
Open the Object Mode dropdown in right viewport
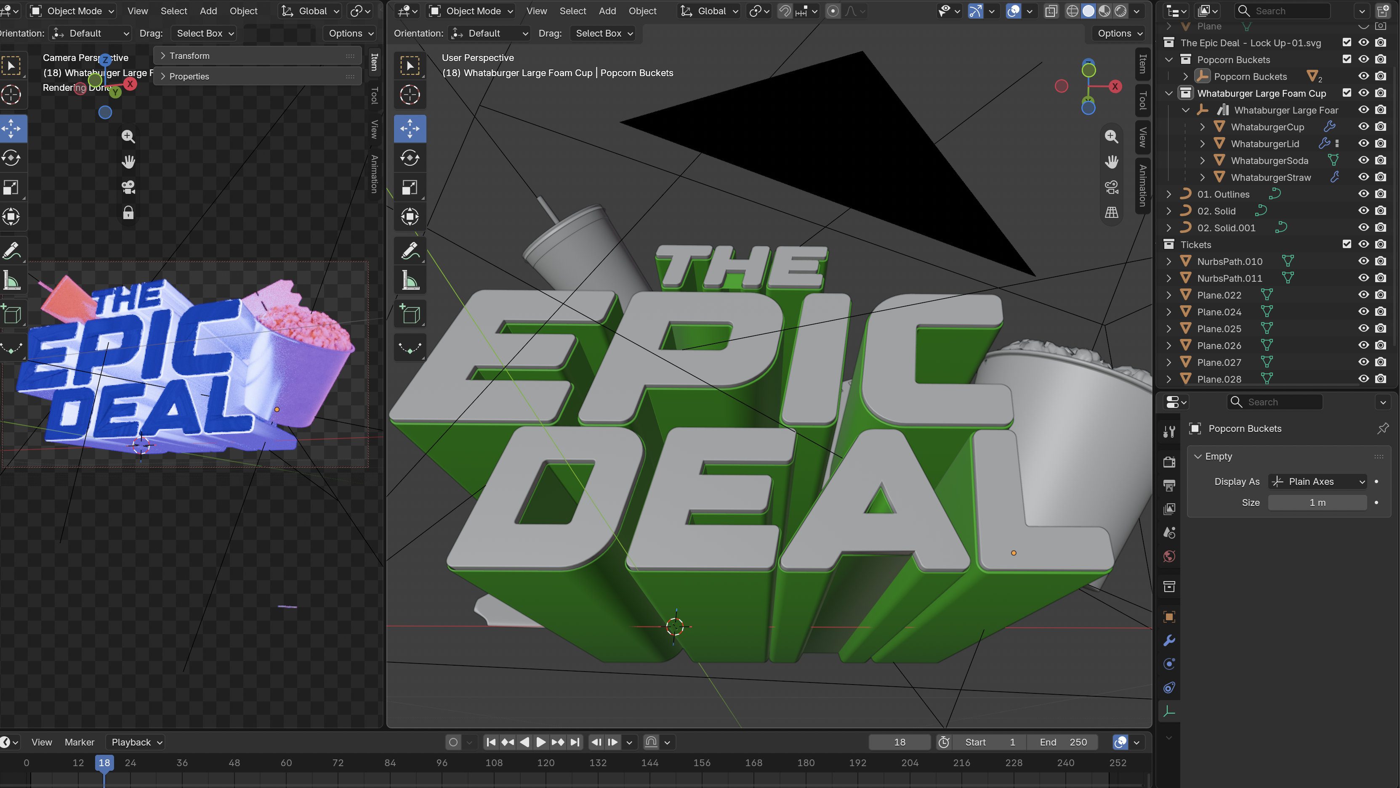click(471, 11)
